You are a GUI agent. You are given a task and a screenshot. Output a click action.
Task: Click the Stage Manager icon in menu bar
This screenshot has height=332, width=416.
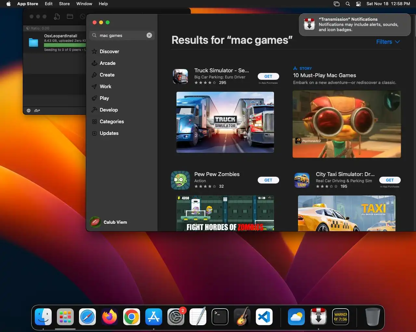[x=337, y=4]
